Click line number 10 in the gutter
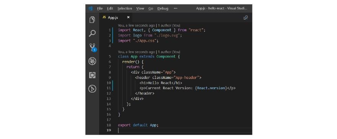The height and width of the screenshot is (139, 337). click(x=109, y=83)
